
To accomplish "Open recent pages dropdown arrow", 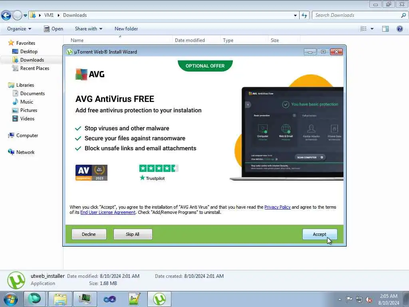I will coord(25,16).
